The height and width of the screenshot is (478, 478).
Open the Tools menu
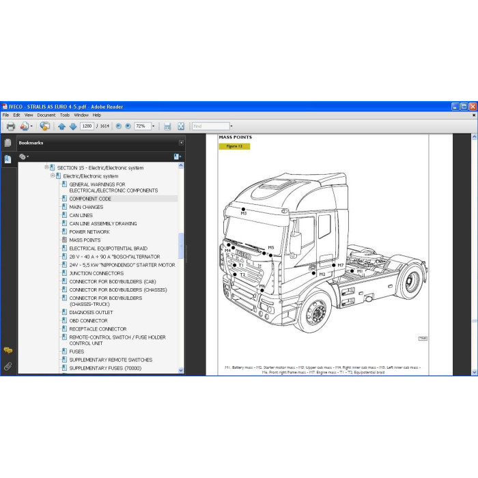pyautogui.click(x=65, y=115)
